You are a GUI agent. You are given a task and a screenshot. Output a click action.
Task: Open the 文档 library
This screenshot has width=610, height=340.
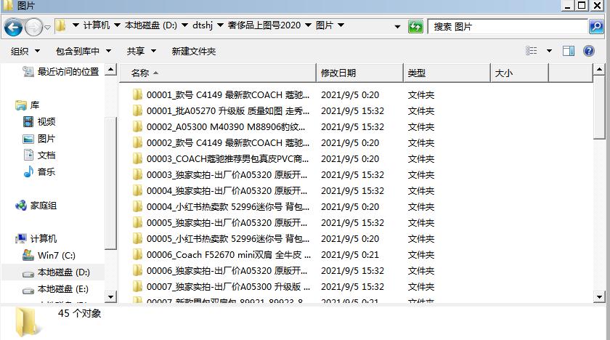39,155
